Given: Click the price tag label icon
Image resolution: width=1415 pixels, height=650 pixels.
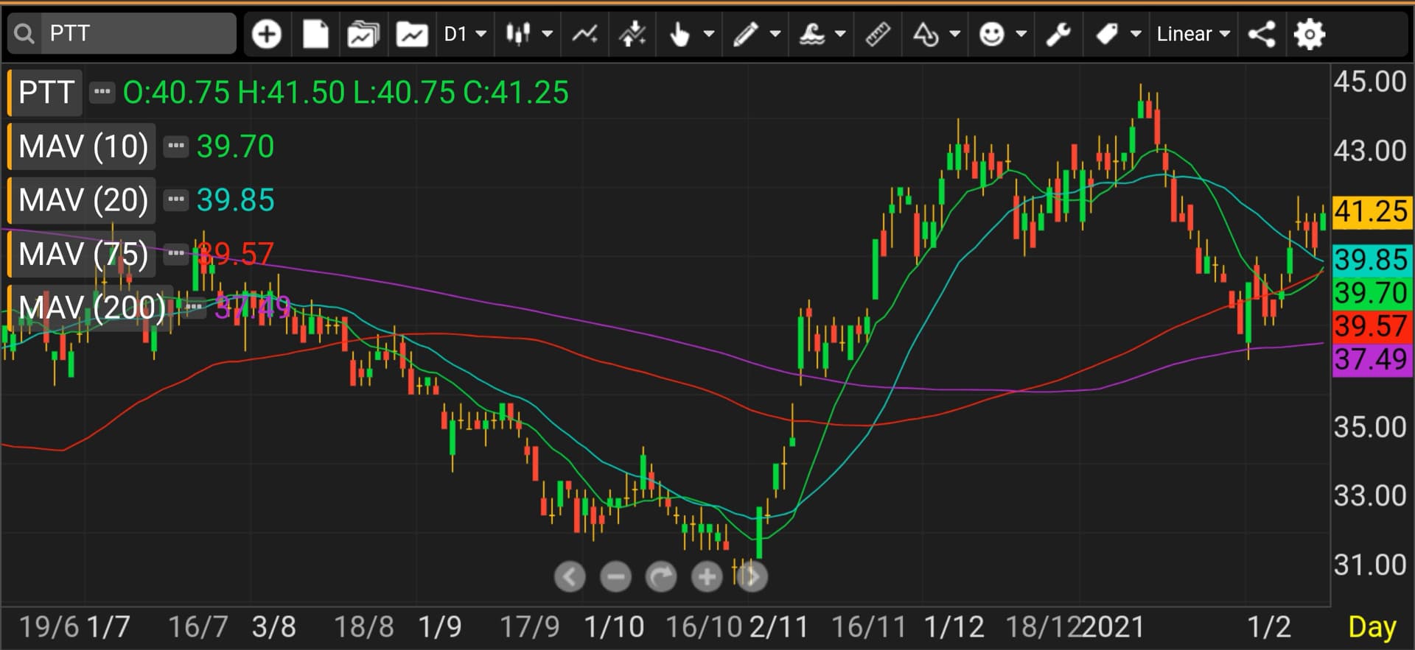Looking at the screenshot, I should point(1107,34).
